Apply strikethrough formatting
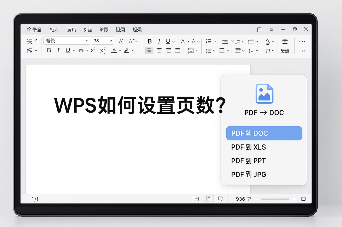The image size is (342, 227). pos(81,50)
